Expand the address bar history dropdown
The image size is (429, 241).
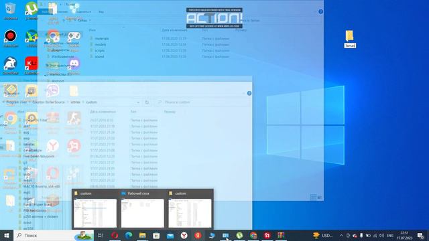pos(138,102)
